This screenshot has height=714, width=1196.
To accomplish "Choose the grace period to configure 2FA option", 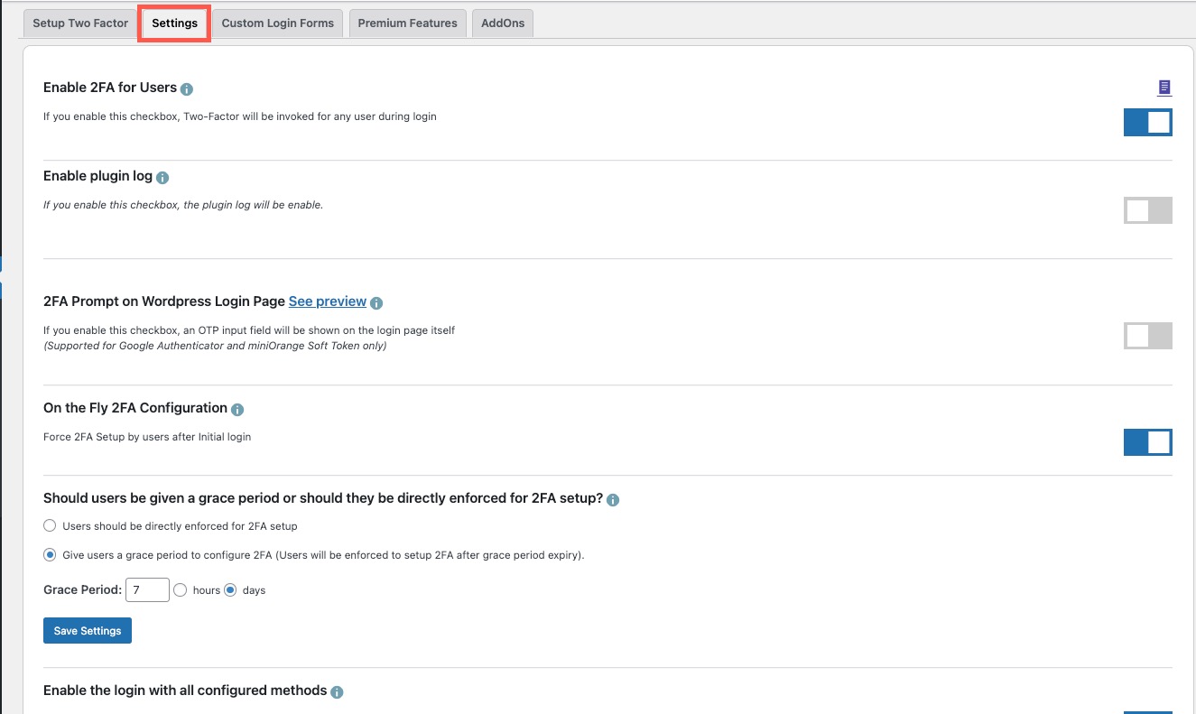I will coord(51,555).
